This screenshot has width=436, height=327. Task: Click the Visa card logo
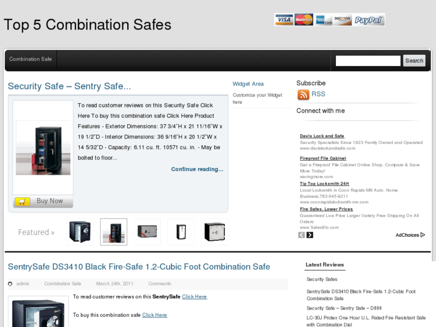pos(284,20)
